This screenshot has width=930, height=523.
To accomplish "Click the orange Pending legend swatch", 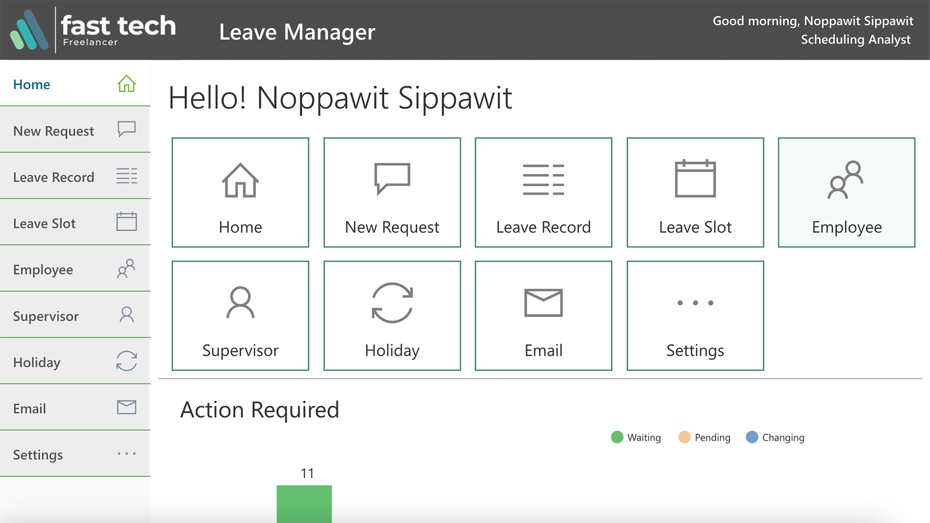I will click(x=684, y=437).
